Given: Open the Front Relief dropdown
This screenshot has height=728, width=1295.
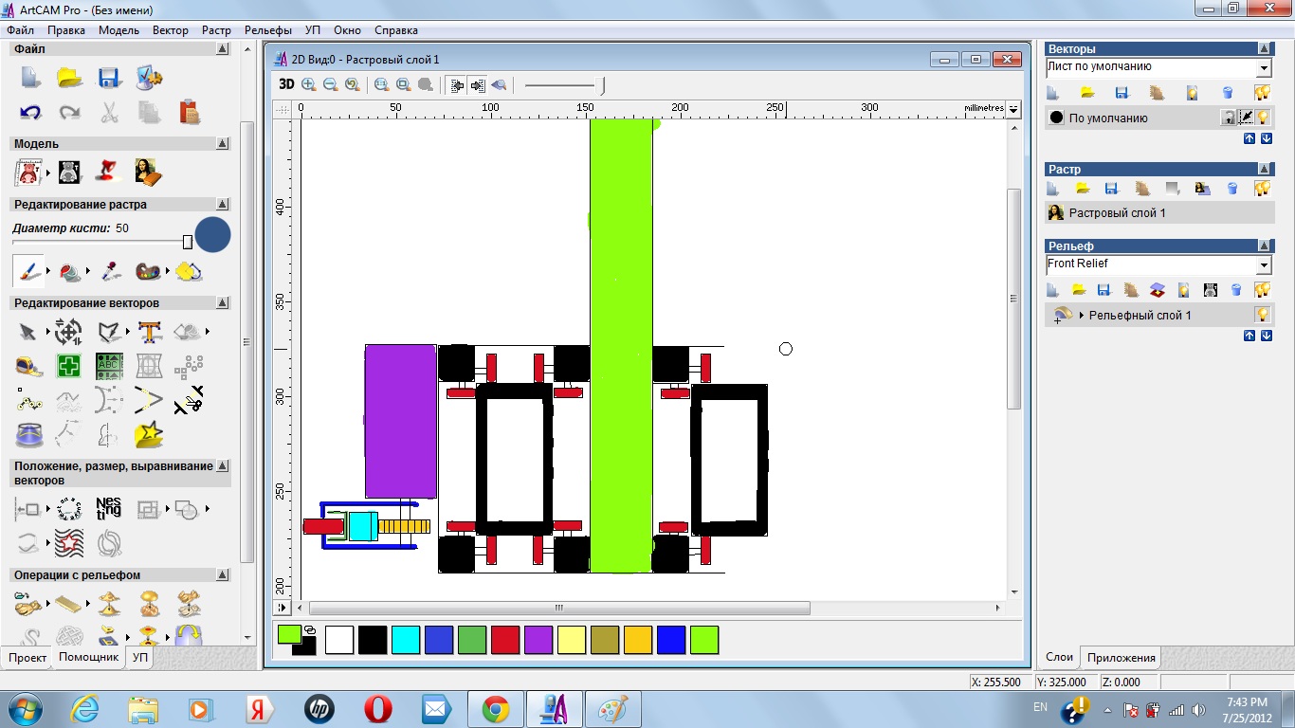Looking at the screenshot, I should click(x=1264, y=264).
